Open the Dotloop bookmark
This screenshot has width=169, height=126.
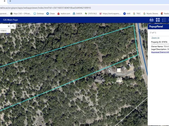click(39, 14)
